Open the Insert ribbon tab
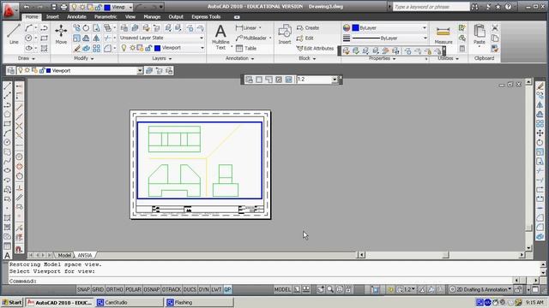Screen dimensions: 549x308 click(52, 17)
